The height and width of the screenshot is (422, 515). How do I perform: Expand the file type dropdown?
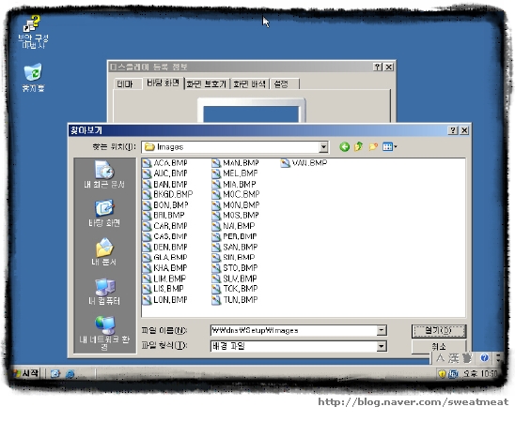tap(381, 346)
